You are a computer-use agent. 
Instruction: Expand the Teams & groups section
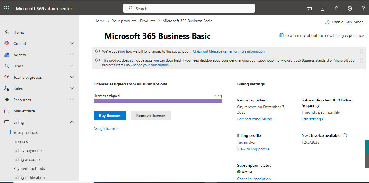tap(72, 77)
